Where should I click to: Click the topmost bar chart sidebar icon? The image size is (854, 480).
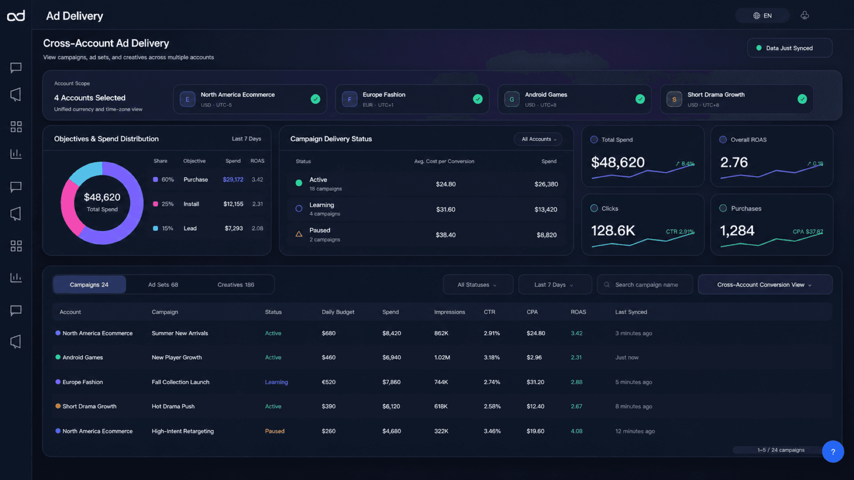pos(16,154)
